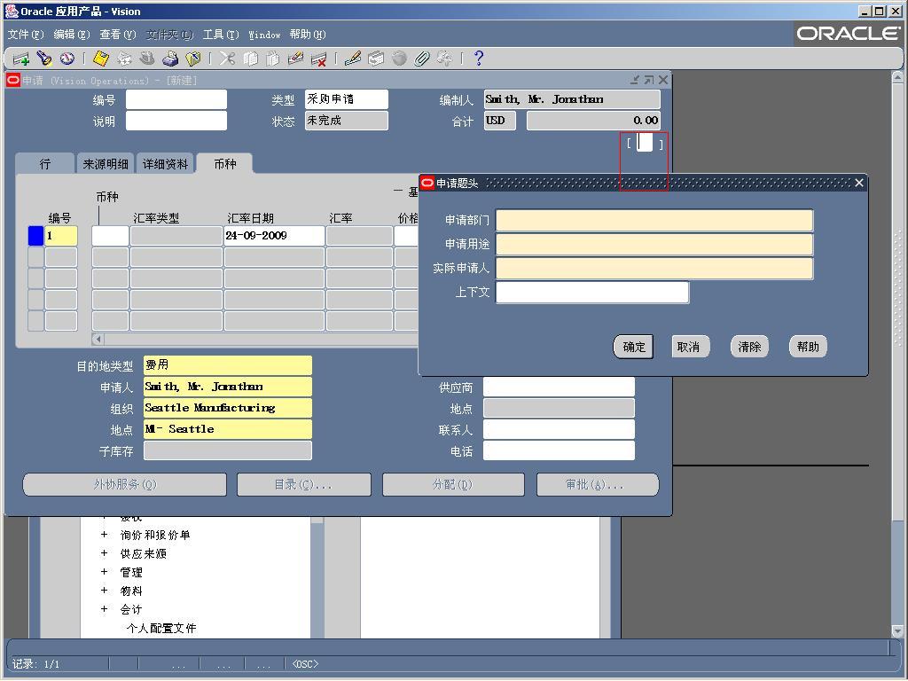Click the 目录(C)... button
The image size is (908, 681).
[x=304, y=485]
